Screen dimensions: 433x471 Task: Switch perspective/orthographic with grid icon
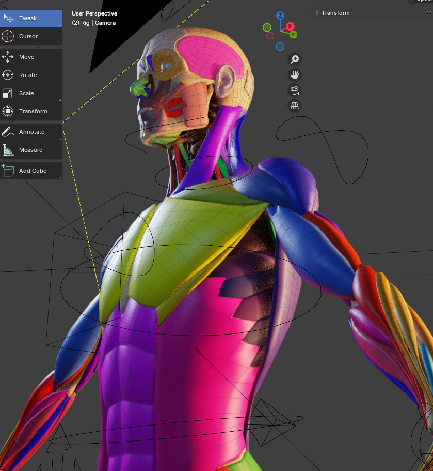click(295, 106)
